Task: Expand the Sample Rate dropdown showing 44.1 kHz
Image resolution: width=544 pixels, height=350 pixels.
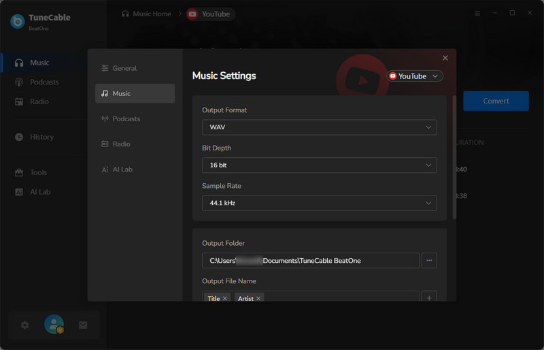Action: pos(319,203)
